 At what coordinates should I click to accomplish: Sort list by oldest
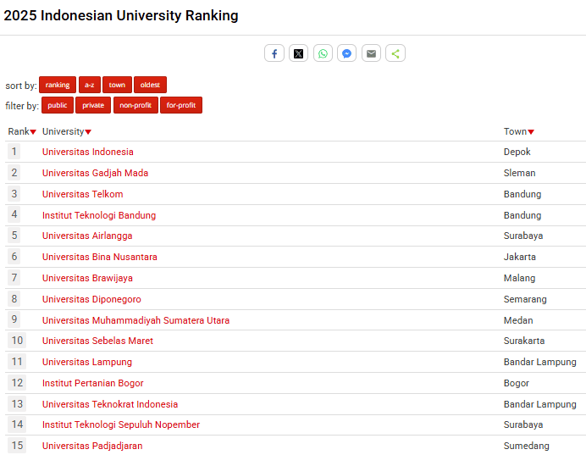[150, 85]
